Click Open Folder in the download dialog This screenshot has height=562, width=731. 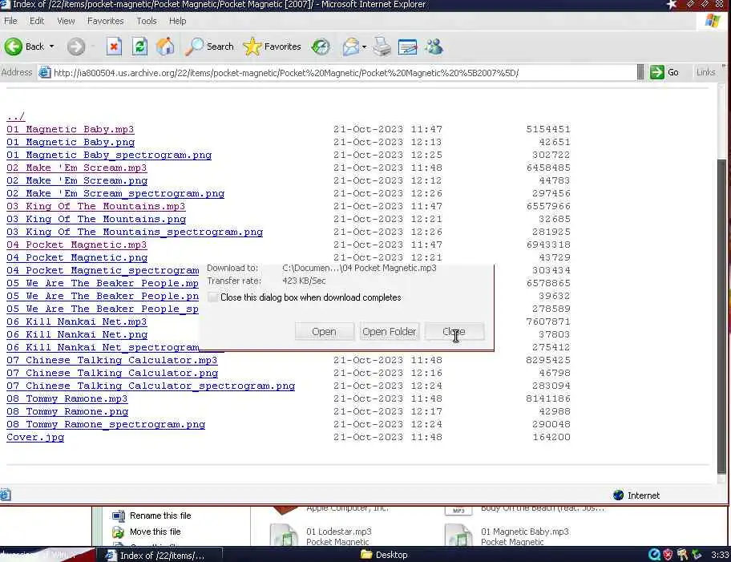[x=389, y=332]
